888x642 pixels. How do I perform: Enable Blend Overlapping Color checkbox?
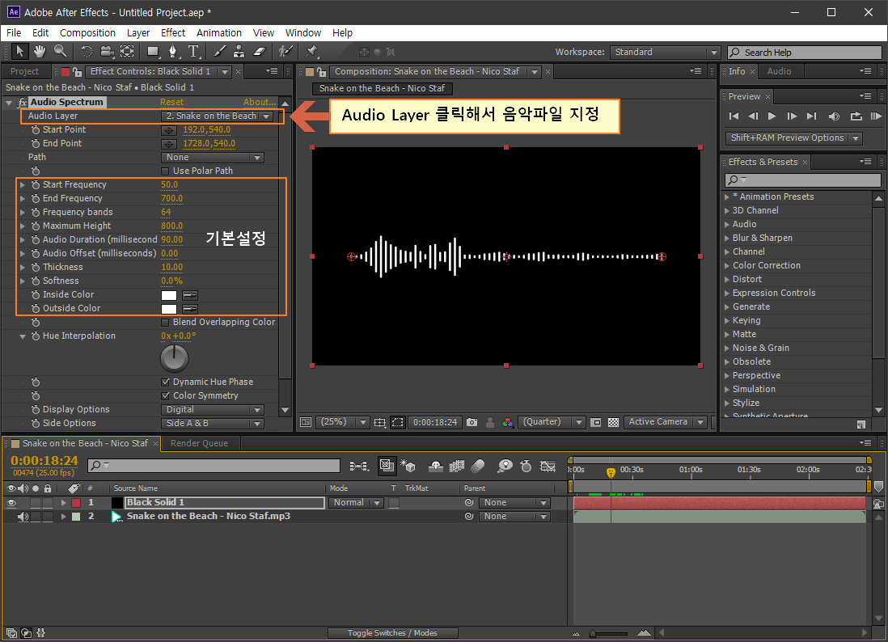(165, 323)
